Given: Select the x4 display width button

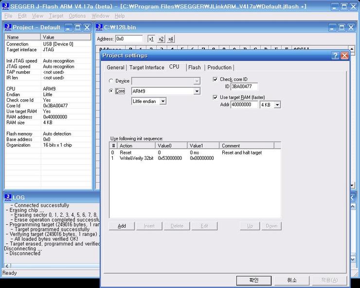Looking at the screenshot, I should point(171,39).
